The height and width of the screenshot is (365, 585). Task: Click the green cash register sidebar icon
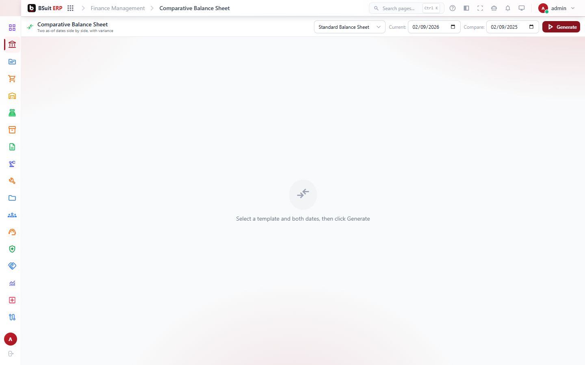point(12,113)
